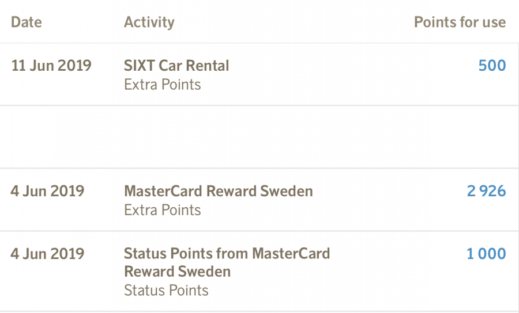Viewport: 519px width, 313px height.
Task: Select the 500 points value
Action: coord(492,66)
